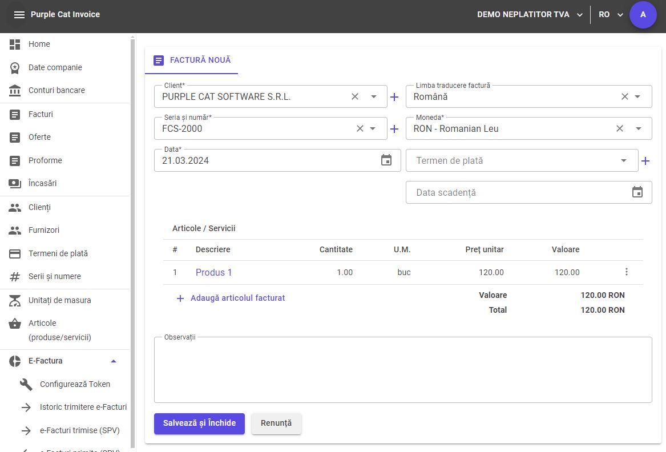Click inside the Observații text area
Viewport: 666px width, 452px height.
click(403, 370)
